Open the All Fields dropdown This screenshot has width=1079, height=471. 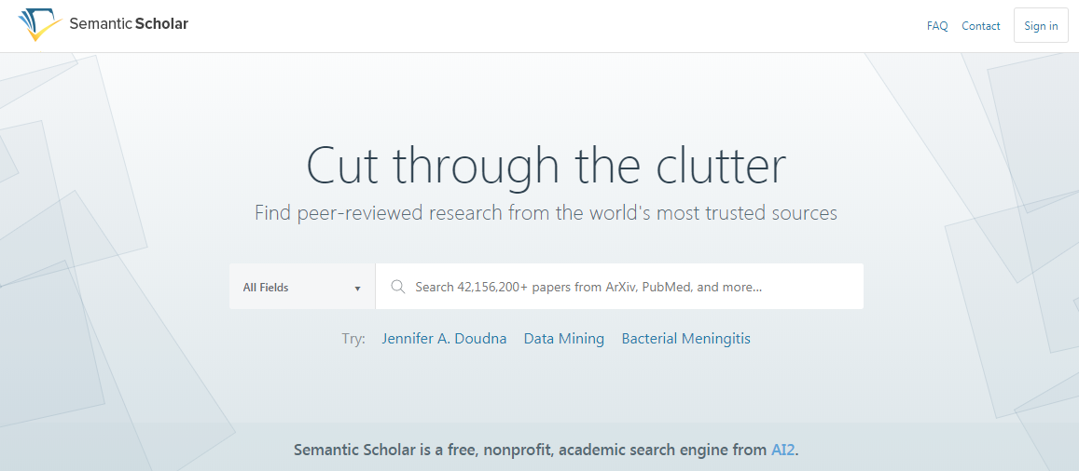pyautogui.click(x=302, y=287)
